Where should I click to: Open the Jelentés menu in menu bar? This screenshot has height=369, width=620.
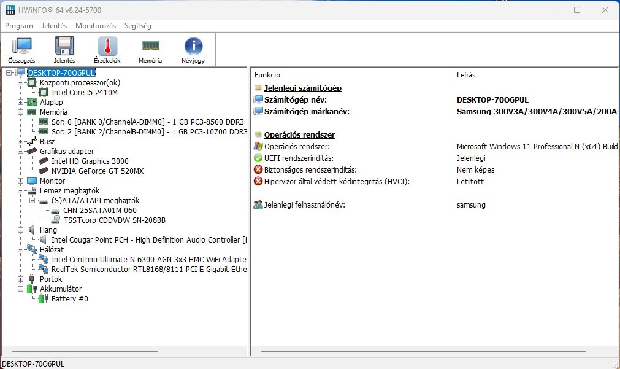click(x=54, y=26)
